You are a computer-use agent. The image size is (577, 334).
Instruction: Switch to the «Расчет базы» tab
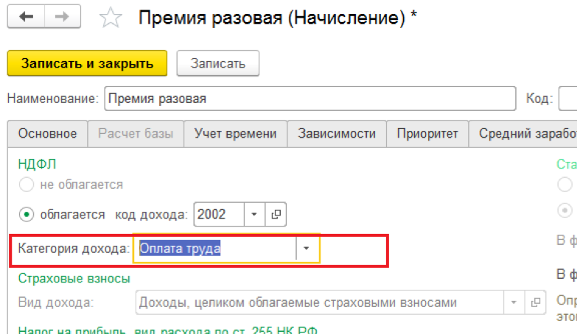pyautogui.click(x=136, y=134)
